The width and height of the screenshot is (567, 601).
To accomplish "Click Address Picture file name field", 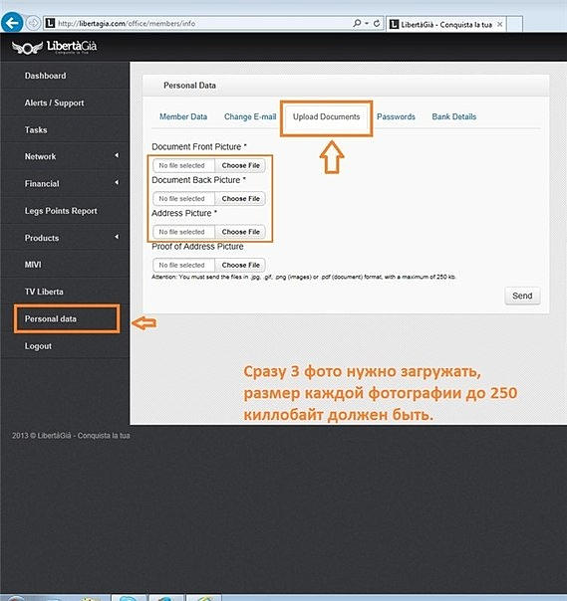I will click(x=184, y=232).
